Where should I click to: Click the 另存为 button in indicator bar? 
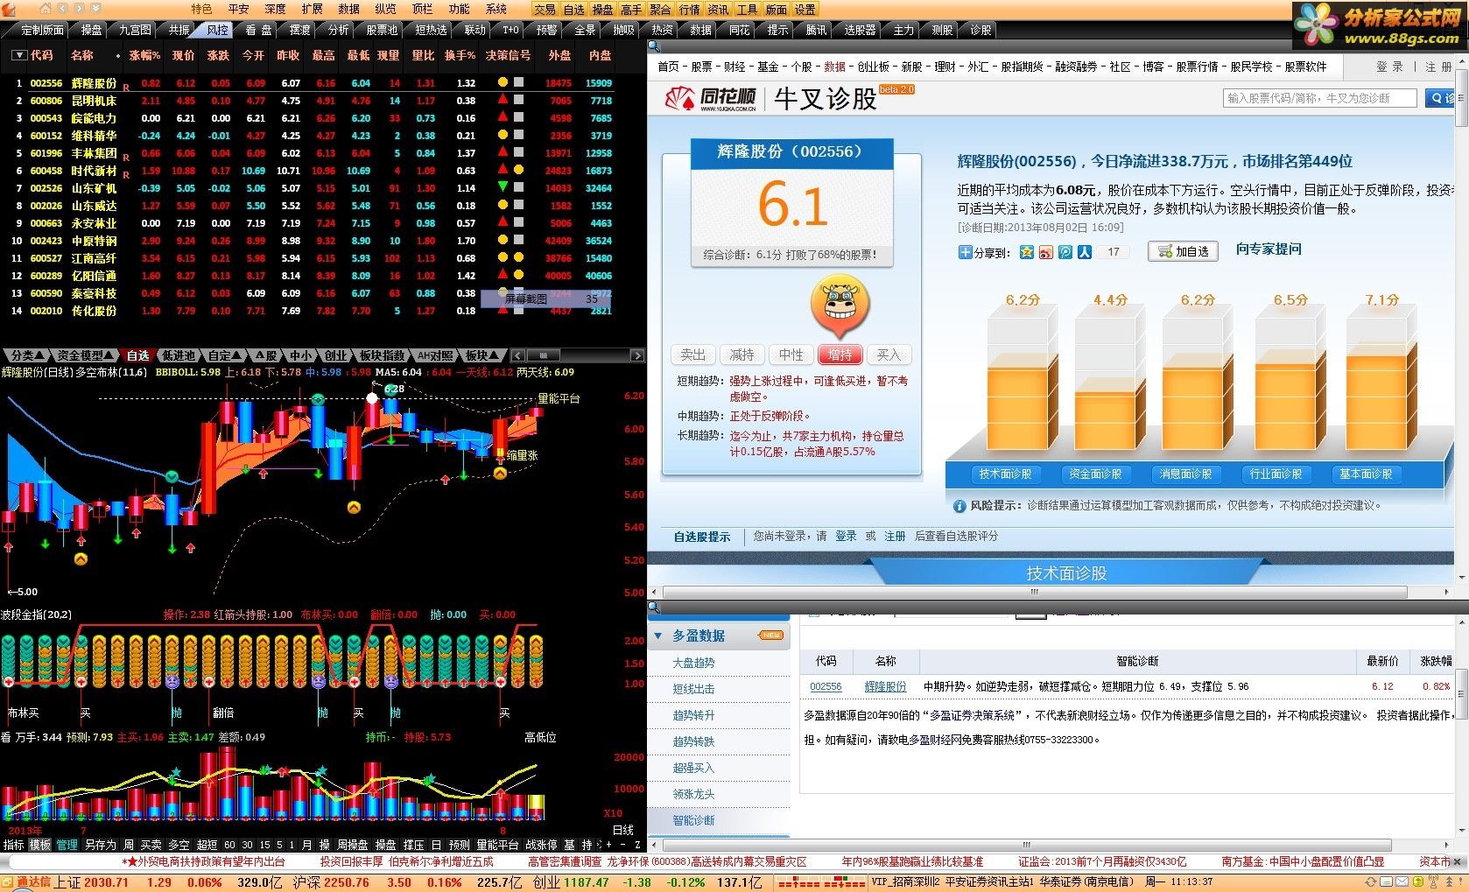pyautogui.click(x=100, y=845)
